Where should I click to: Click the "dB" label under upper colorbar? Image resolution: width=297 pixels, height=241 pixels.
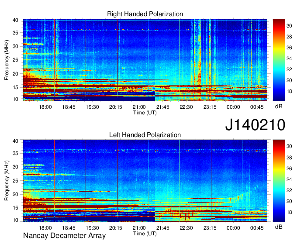tap(279, 107)
